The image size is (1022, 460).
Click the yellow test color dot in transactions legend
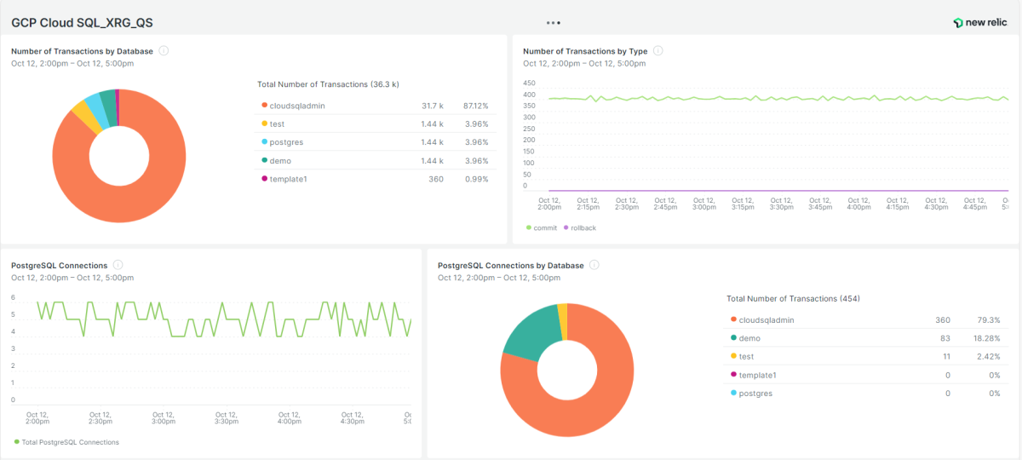[x=264, y=124]
